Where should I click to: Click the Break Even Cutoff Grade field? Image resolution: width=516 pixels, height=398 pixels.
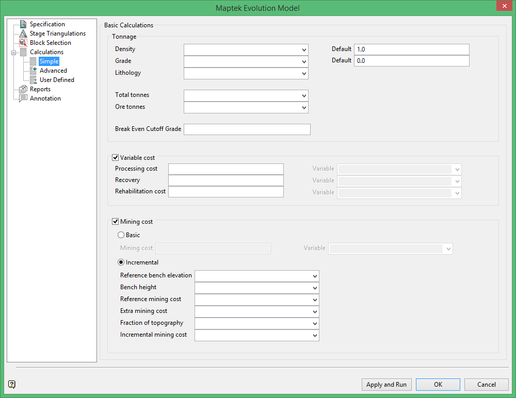coord(247,129)
